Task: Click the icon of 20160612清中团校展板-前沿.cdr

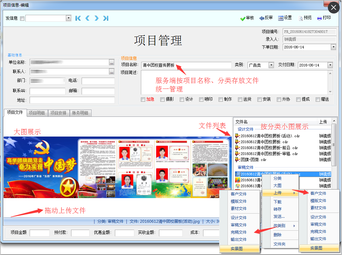Action: coord(237,148)
